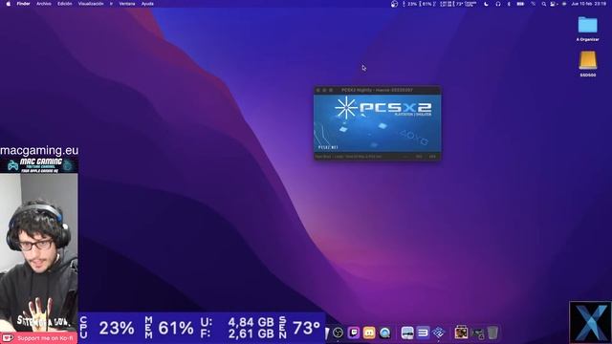Click the 73° temperature readout in menu bar

click(x=459, y=4)
